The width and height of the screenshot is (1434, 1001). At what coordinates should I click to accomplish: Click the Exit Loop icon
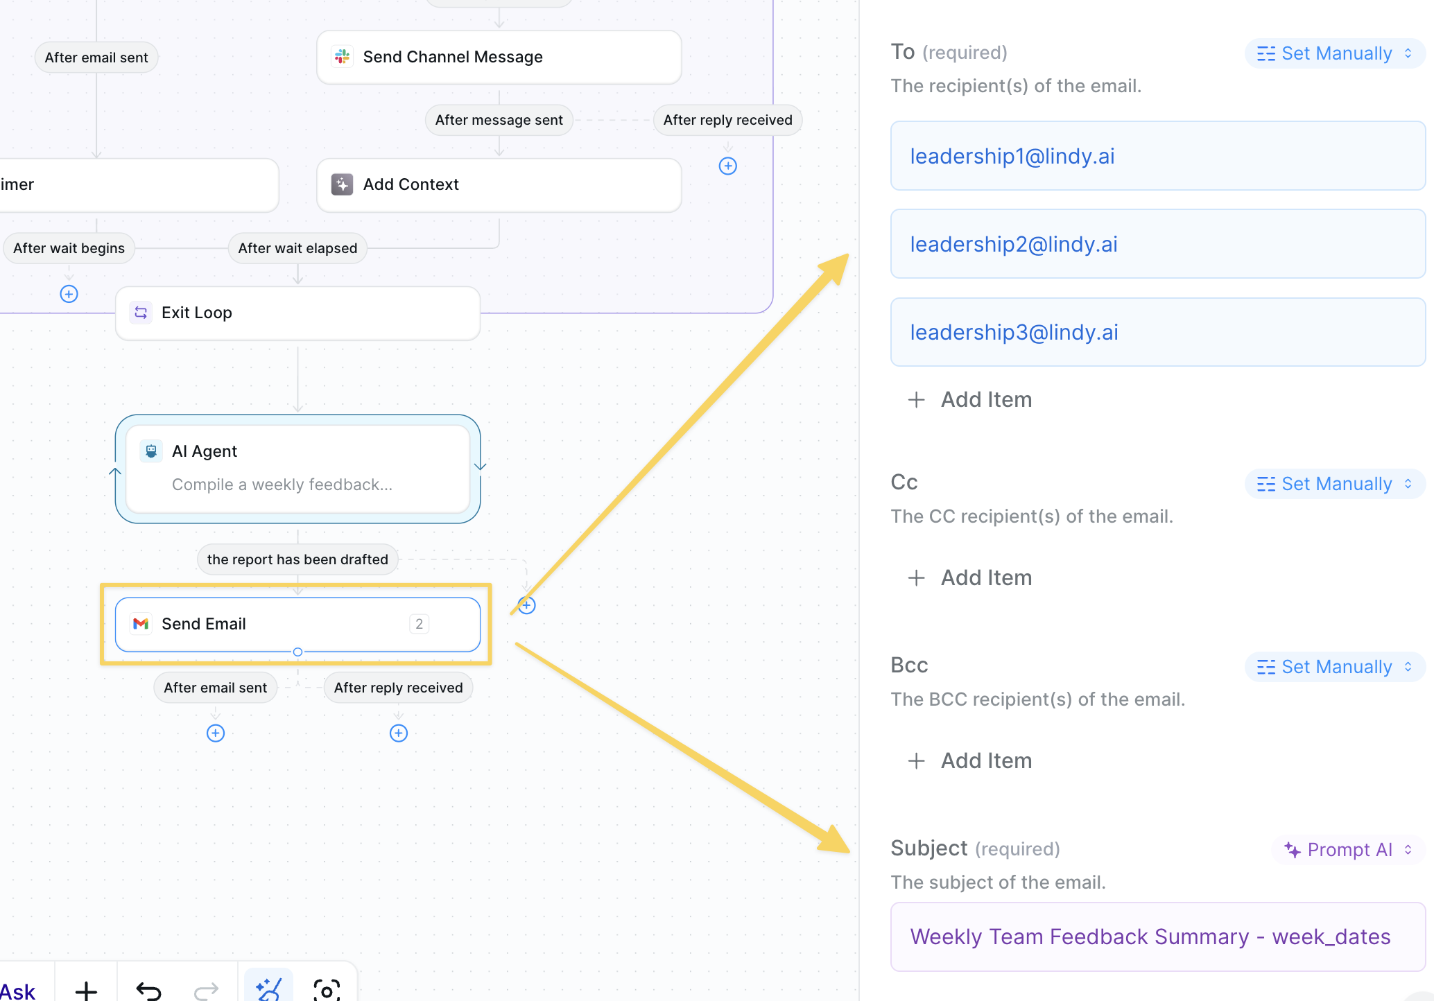[141, 313]
